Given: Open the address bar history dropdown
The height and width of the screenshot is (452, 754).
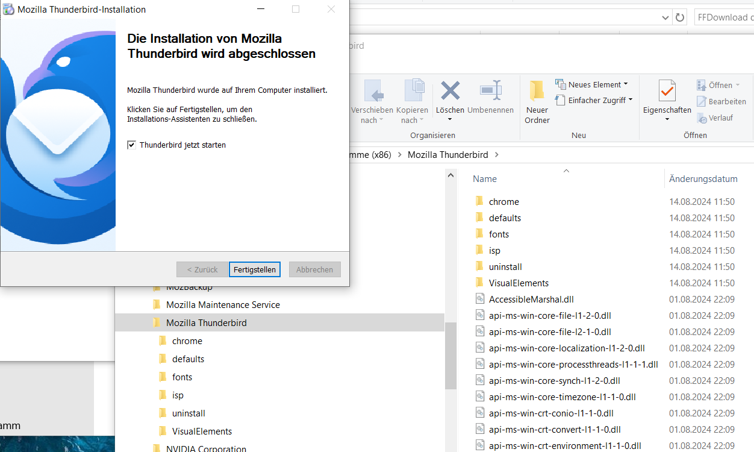Looking at the screenshot, I should [x=665, y=17].
